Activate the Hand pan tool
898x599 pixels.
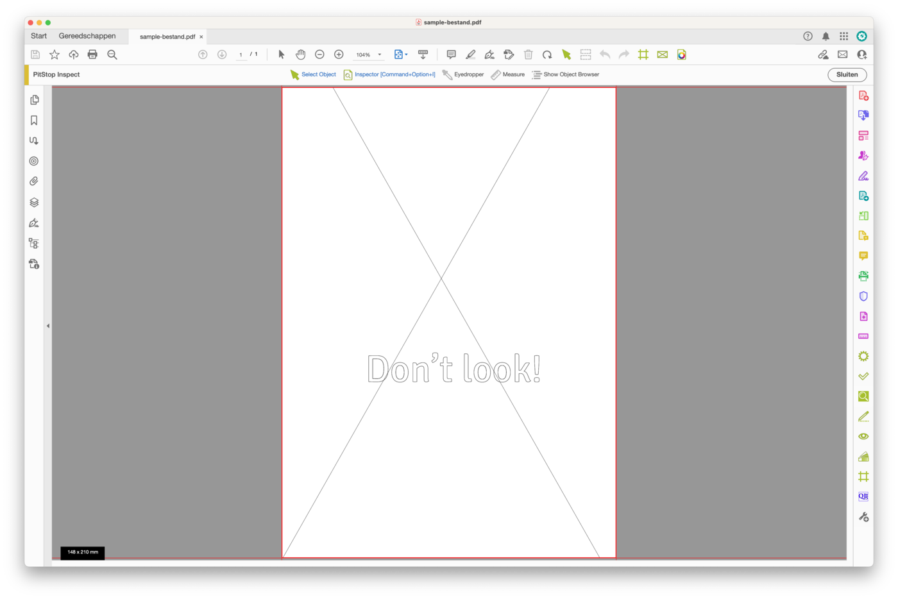[x=300, y=55]
